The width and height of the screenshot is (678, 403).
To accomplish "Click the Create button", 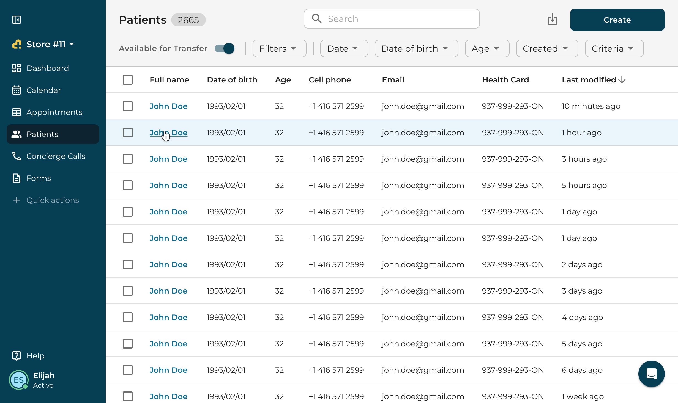I will [617, 20].
